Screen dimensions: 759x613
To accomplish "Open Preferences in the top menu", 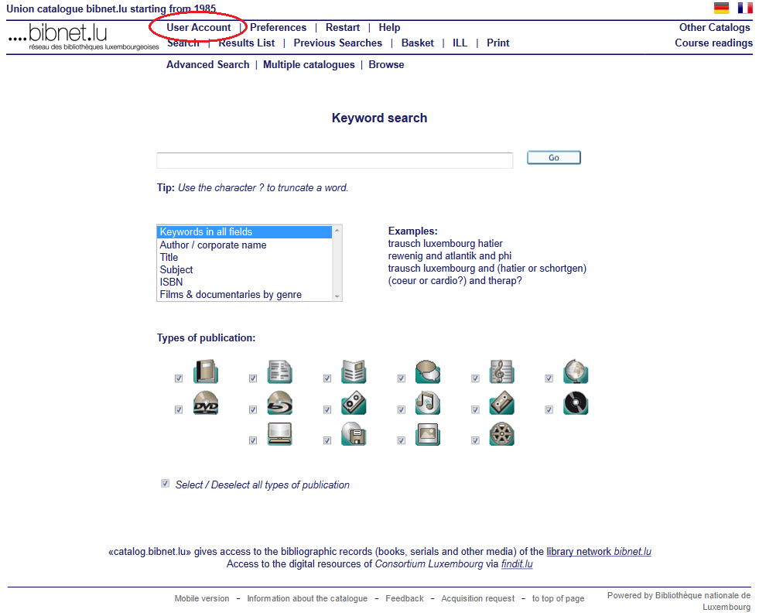I will (278, 28).
